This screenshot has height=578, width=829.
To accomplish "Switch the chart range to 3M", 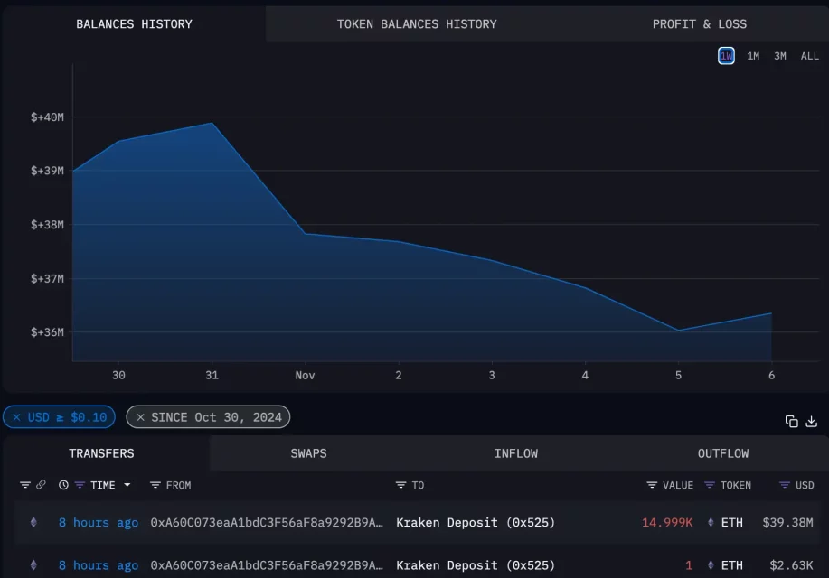I will tap(779, 56).
